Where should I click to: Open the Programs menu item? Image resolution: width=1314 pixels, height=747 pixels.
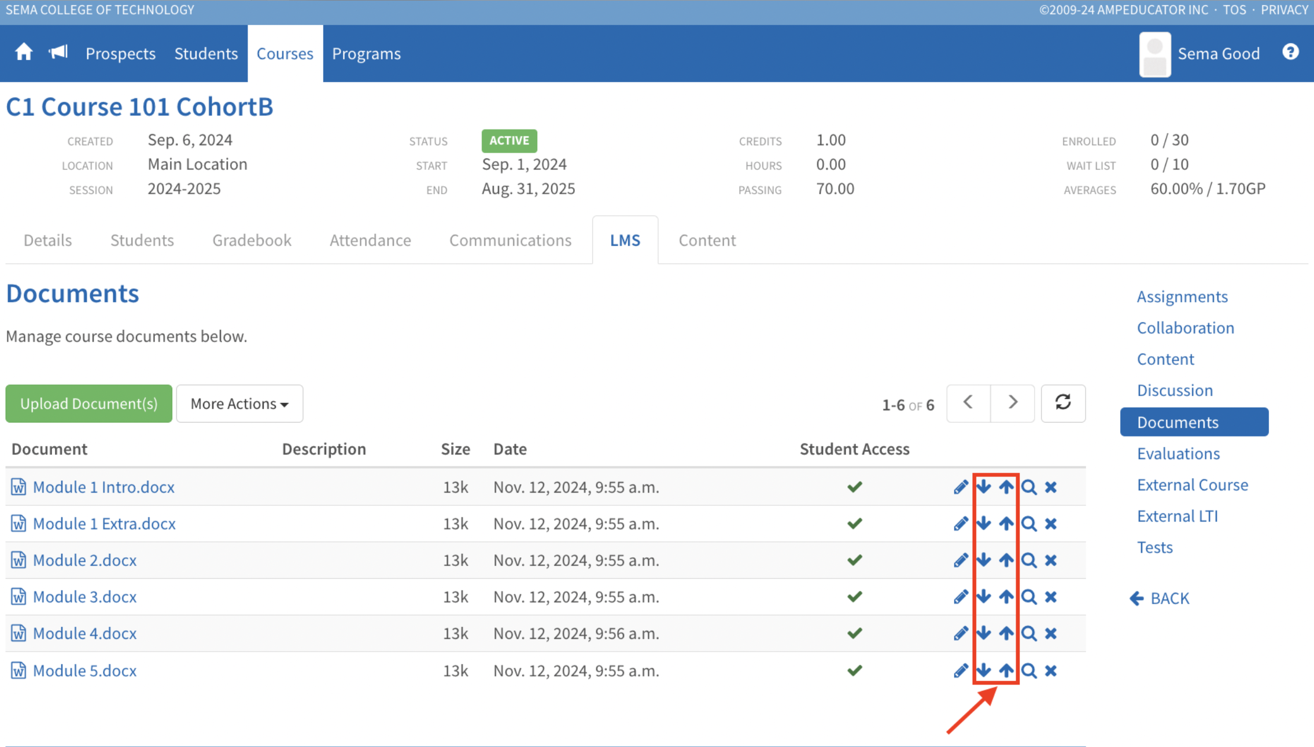366,53
